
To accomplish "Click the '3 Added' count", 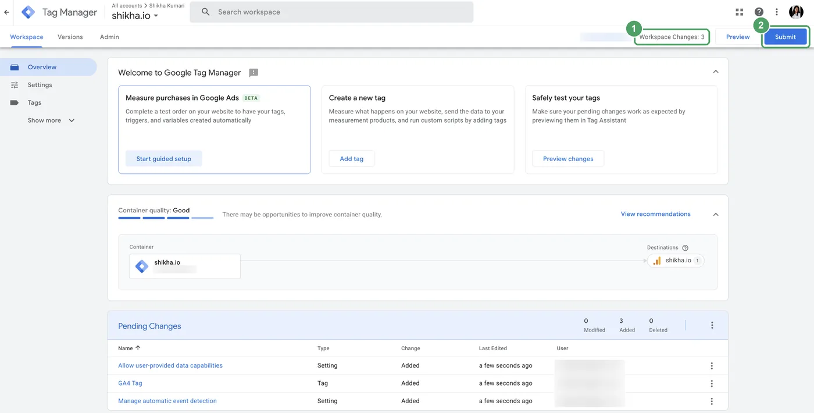I will coord(627,325).
